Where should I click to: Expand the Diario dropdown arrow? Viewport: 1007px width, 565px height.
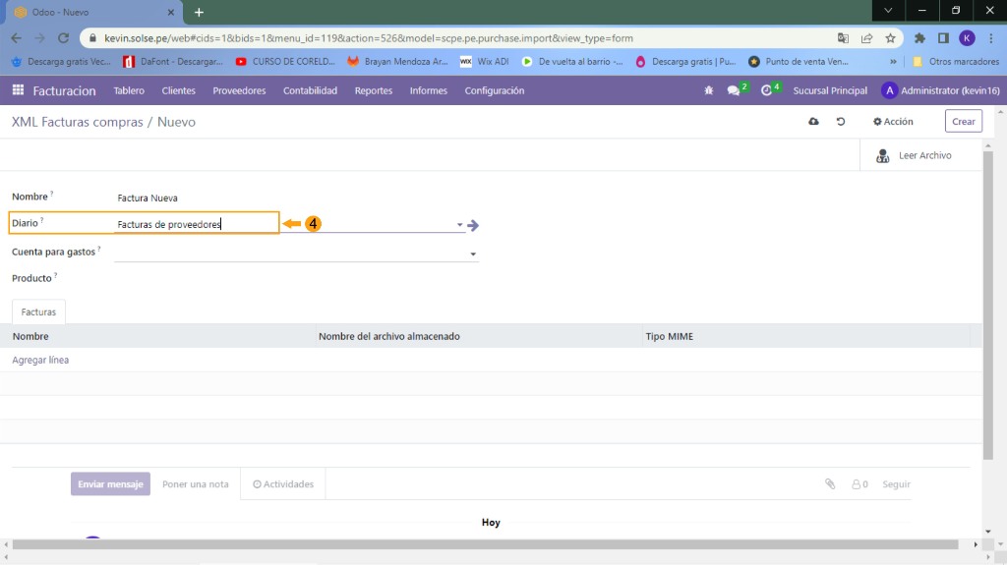tap(459, 225)
